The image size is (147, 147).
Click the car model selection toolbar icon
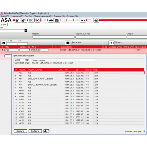click(51, 20)
